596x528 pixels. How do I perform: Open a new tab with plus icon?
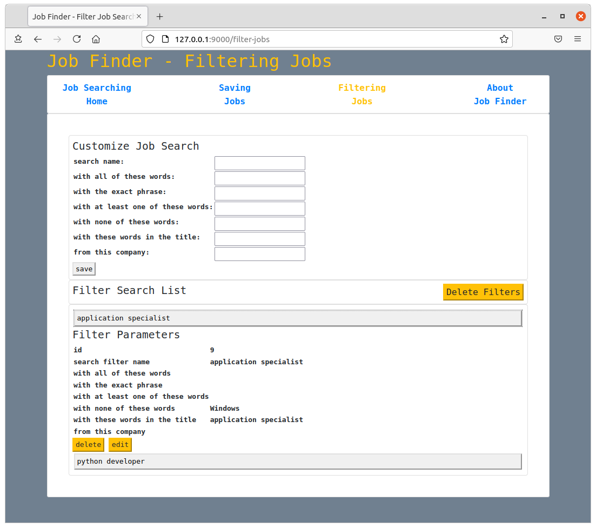tap(159, 16)
